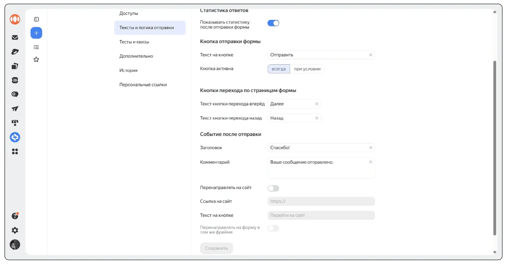Image resolution: width=507 pixels, height=265 pixels.
Task: Open the Disk service icon in sidebar
Action: point(15,52)
